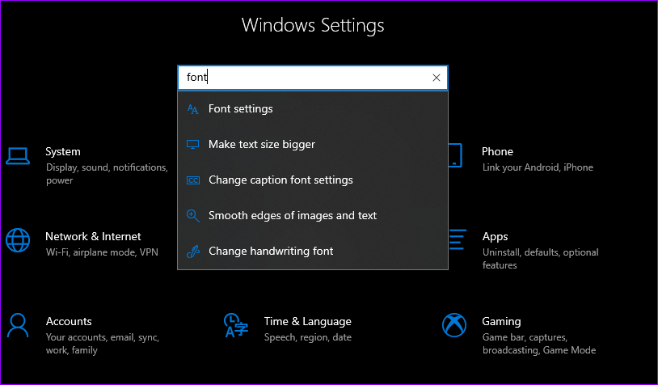Select the 'Font settings' search suggestion
This screenshot has height=385, width=658.
pos(241,109)
